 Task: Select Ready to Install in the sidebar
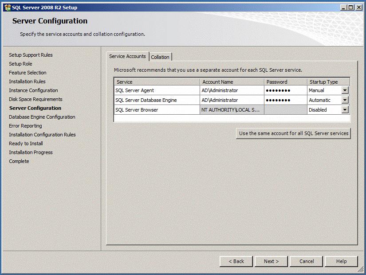point(25,143)
